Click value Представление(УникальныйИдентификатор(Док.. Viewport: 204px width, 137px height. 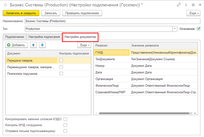click(x=163, y=53)
